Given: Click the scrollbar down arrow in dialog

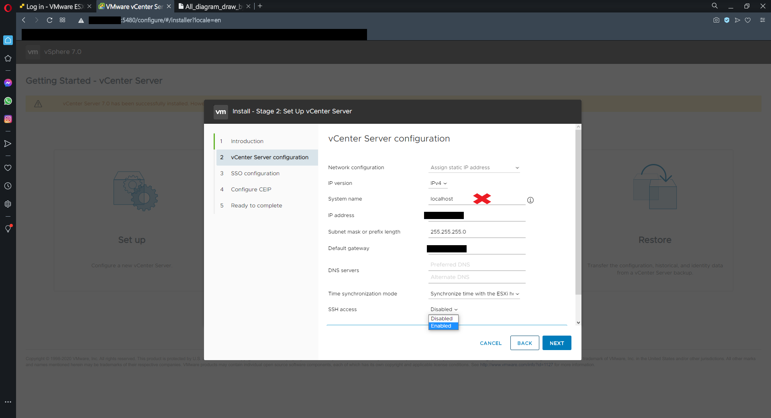Looking at the screenshot, I should [578, 323].
